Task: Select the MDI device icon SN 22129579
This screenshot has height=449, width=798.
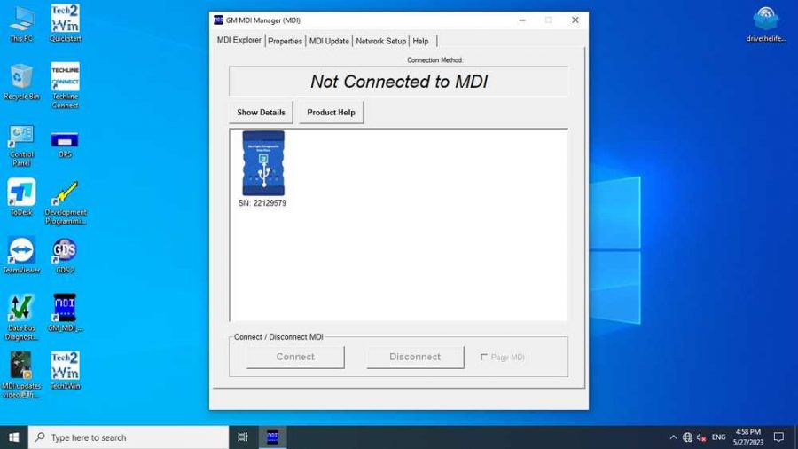Action: (x=263, y=164)
